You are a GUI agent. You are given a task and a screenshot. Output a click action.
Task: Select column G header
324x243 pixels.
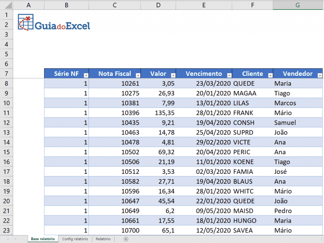297,4
